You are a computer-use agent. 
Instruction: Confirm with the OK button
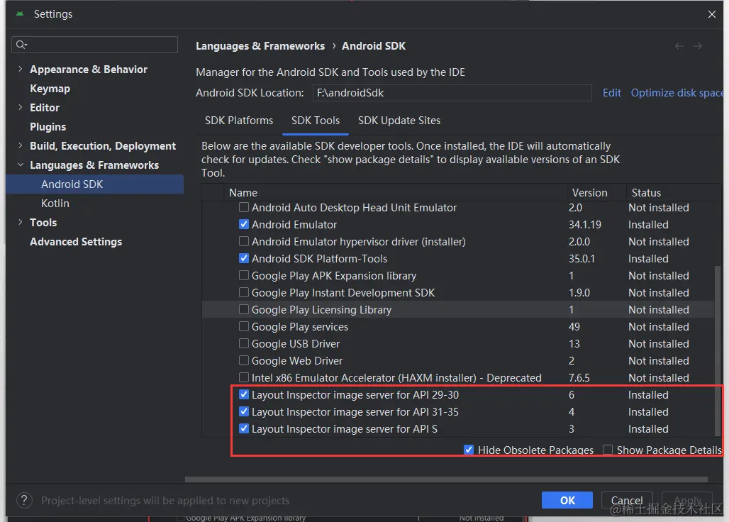coord(567,500)
